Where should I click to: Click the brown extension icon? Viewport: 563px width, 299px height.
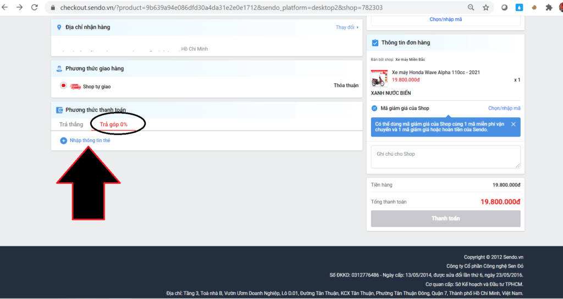534,8
